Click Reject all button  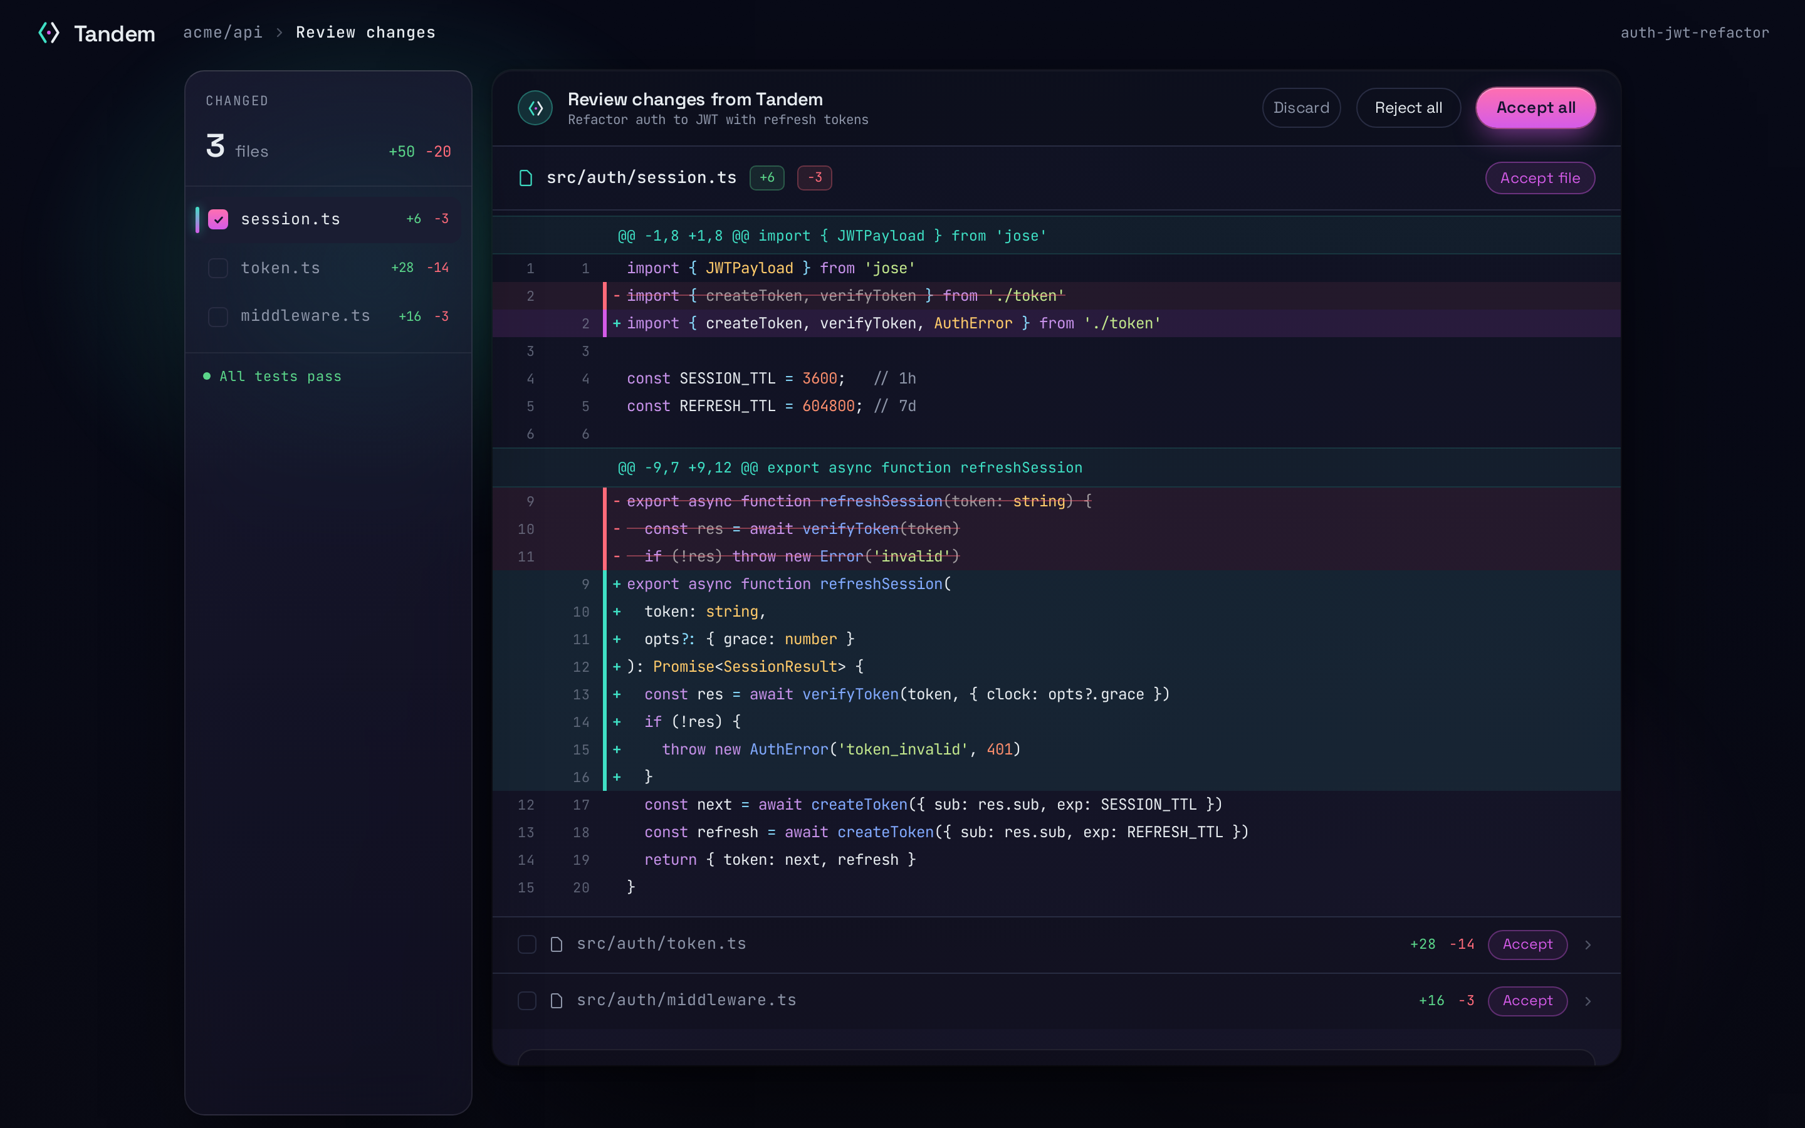point(1408,107)
